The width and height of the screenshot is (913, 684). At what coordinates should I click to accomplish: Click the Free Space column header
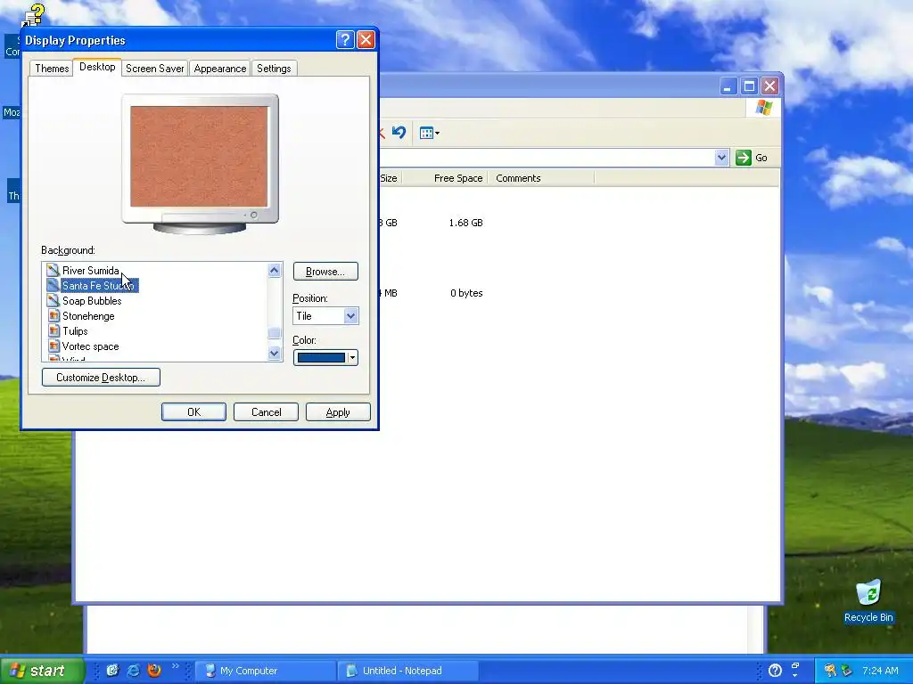coord(457,178)
